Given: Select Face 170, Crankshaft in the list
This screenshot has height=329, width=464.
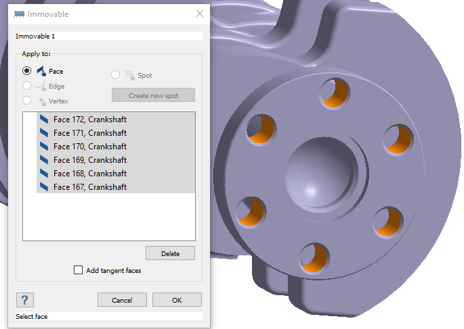Looking at the screenshot, I should [116, 147].
